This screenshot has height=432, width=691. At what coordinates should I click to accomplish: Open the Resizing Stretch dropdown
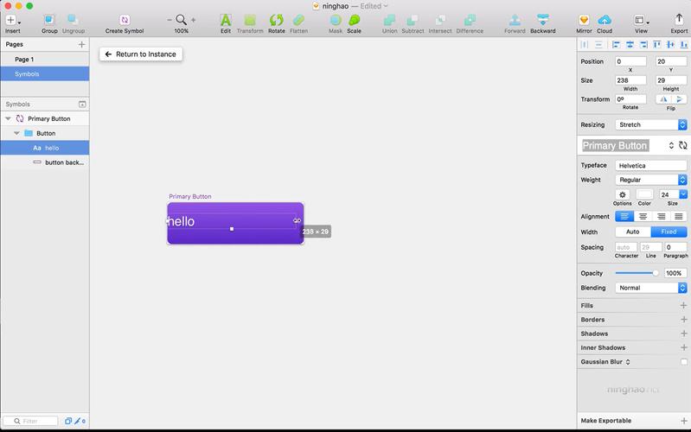[x=651, y=124]
